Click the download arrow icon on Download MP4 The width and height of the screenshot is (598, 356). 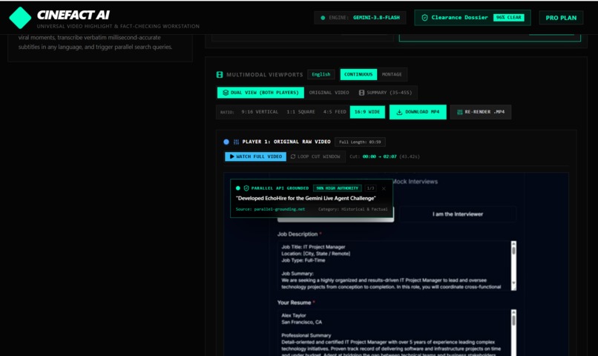(399, 112)
